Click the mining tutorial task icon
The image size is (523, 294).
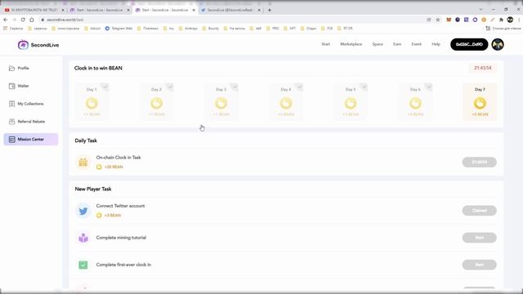[83, 238]
